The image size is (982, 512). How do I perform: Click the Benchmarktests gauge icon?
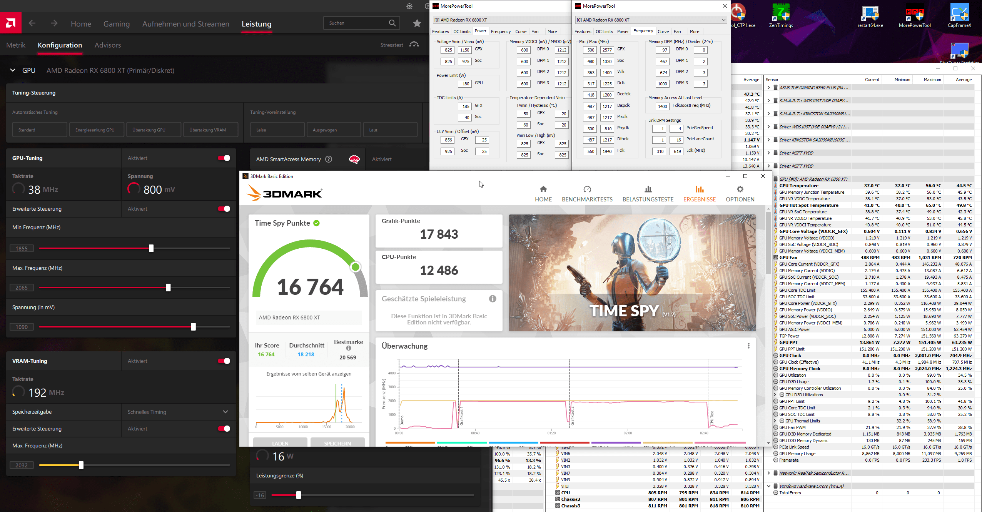tap(587, 189)
